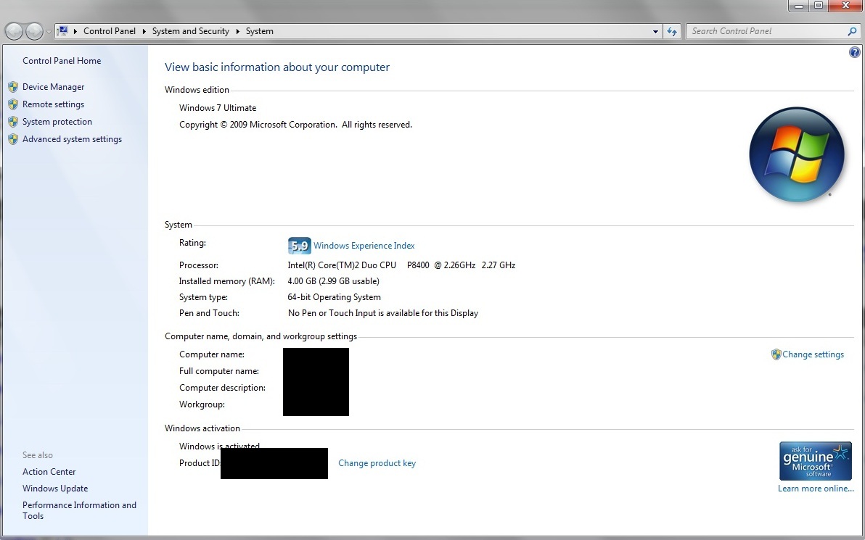Click the 4.00 GB installed memory value
Image resolution: width=865 pixels, height=540 pixels.
click(x=334, y=281)
